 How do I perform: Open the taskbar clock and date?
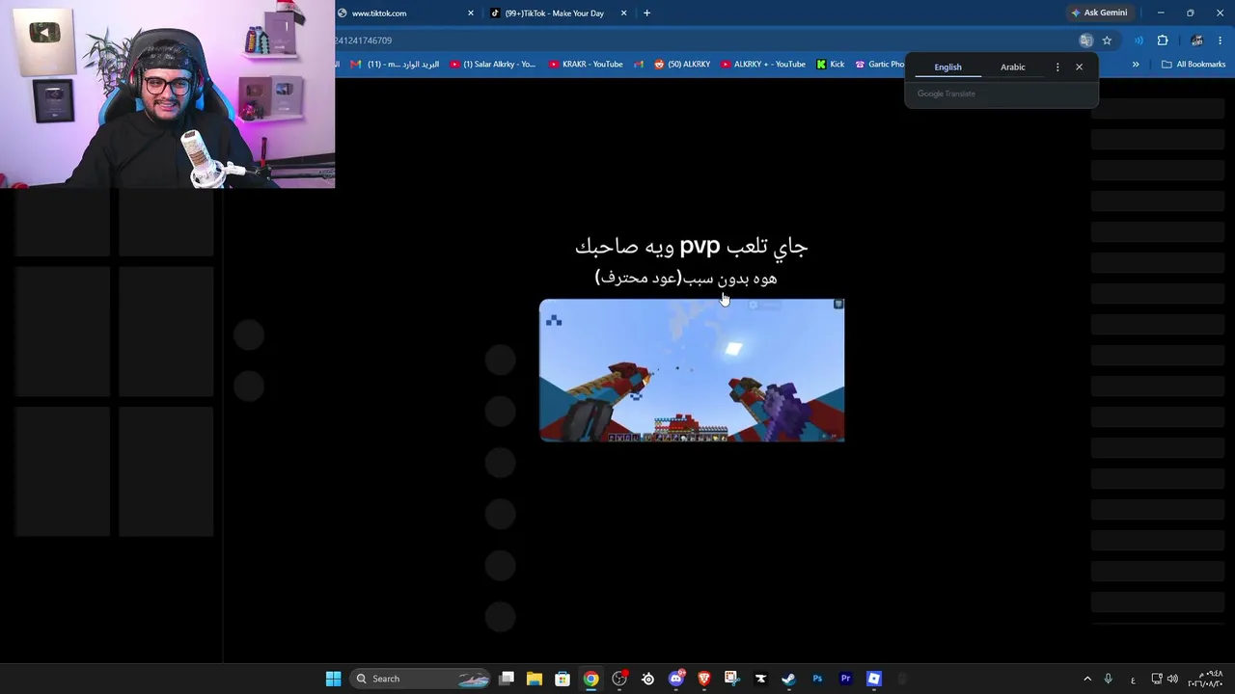[x=1205, y=679]
